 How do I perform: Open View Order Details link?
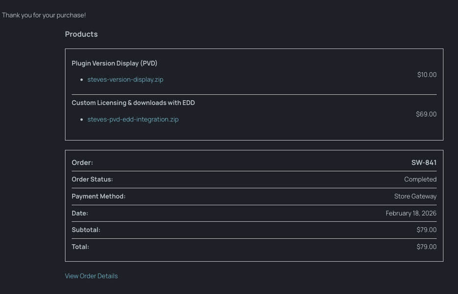coord(91,276)
